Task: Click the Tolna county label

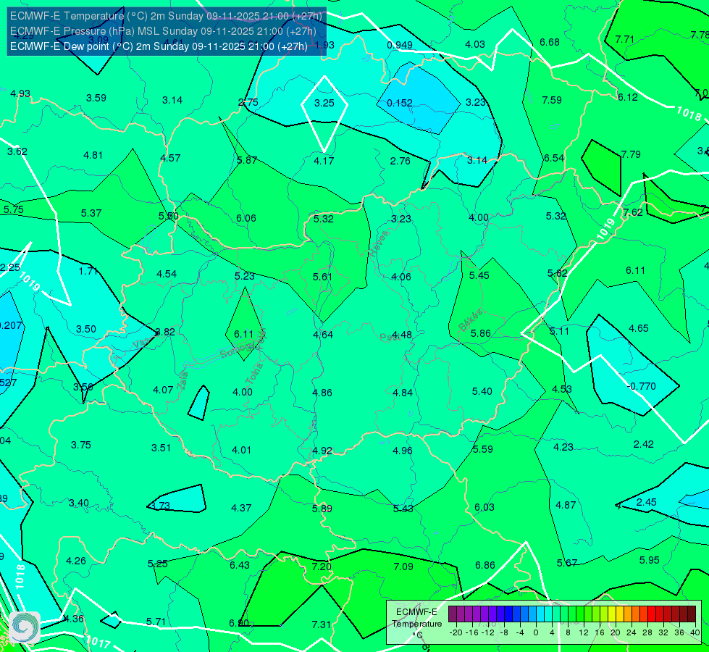Action: (x=255, y=373)
